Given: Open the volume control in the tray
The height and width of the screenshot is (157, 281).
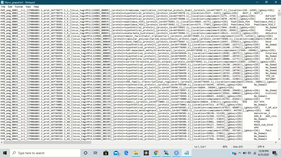Looking at the screenshot, I should (249, 153).
